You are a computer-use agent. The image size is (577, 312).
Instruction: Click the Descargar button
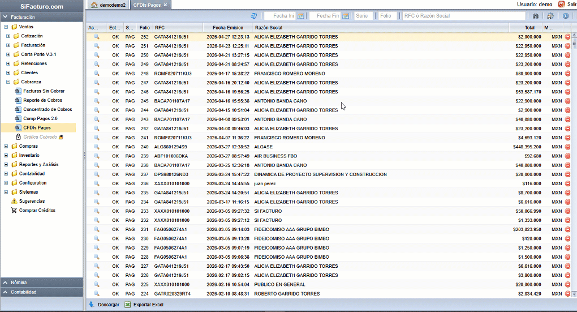tap(104, 305)
